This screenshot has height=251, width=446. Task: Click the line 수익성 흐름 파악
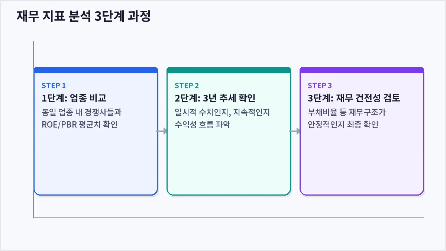tap(202, 124)
